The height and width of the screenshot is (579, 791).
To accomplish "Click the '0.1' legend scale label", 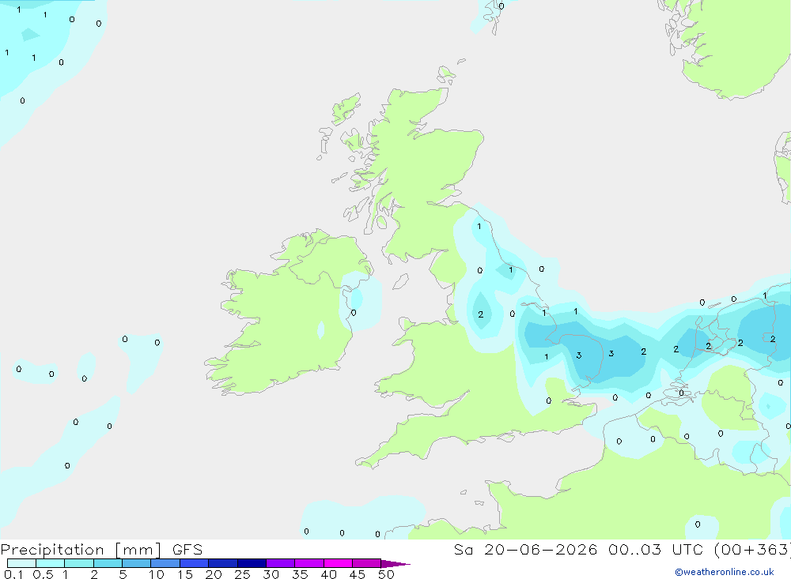I will pyautogui.click(x=13, y=574).
